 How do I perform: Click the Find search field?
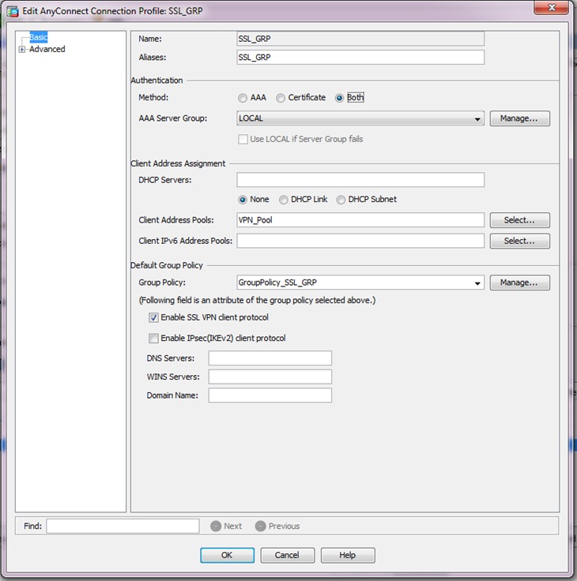(123, 526)
